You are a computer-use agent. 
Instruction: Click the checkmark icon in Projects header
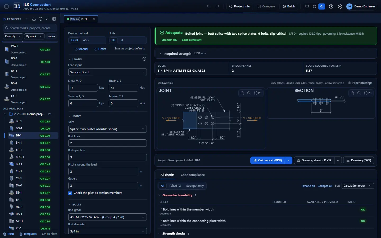click(x=47, y=19)
